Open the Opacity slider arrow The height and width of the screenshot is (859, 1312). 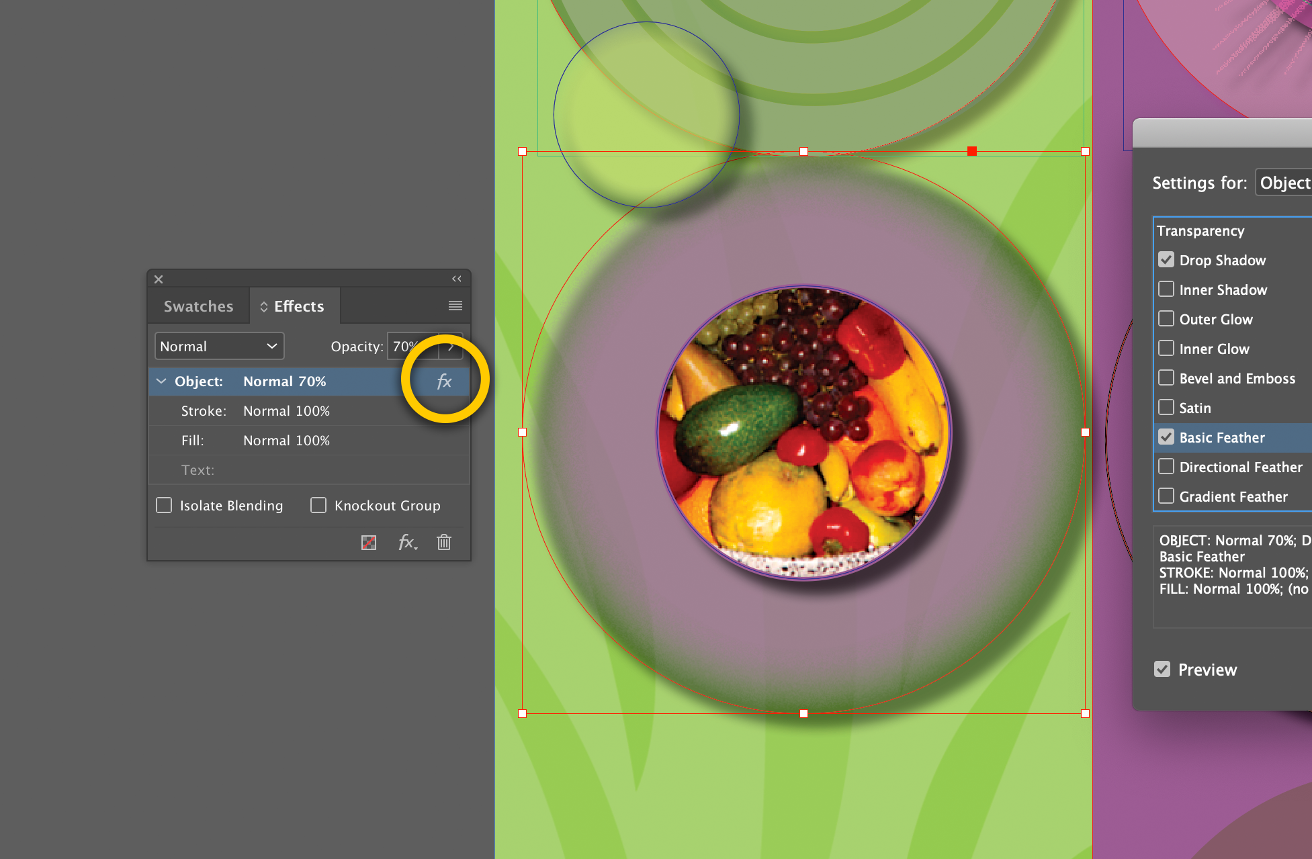[x=451, y=346]
